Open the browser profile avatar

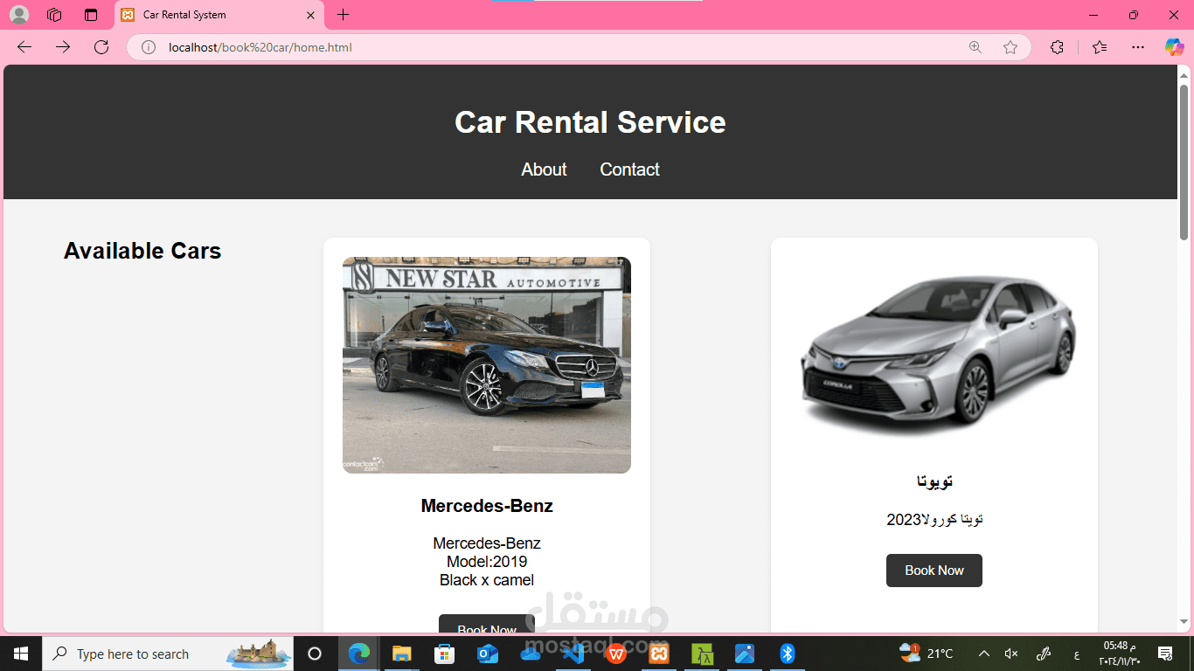(x=19, y=15)
